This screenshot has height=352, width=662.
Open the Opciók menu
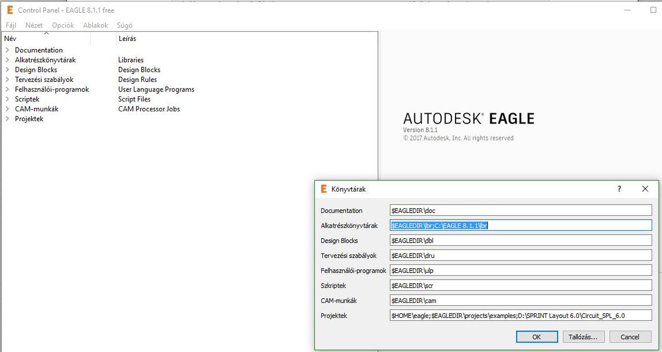click(x=63, y=25)
